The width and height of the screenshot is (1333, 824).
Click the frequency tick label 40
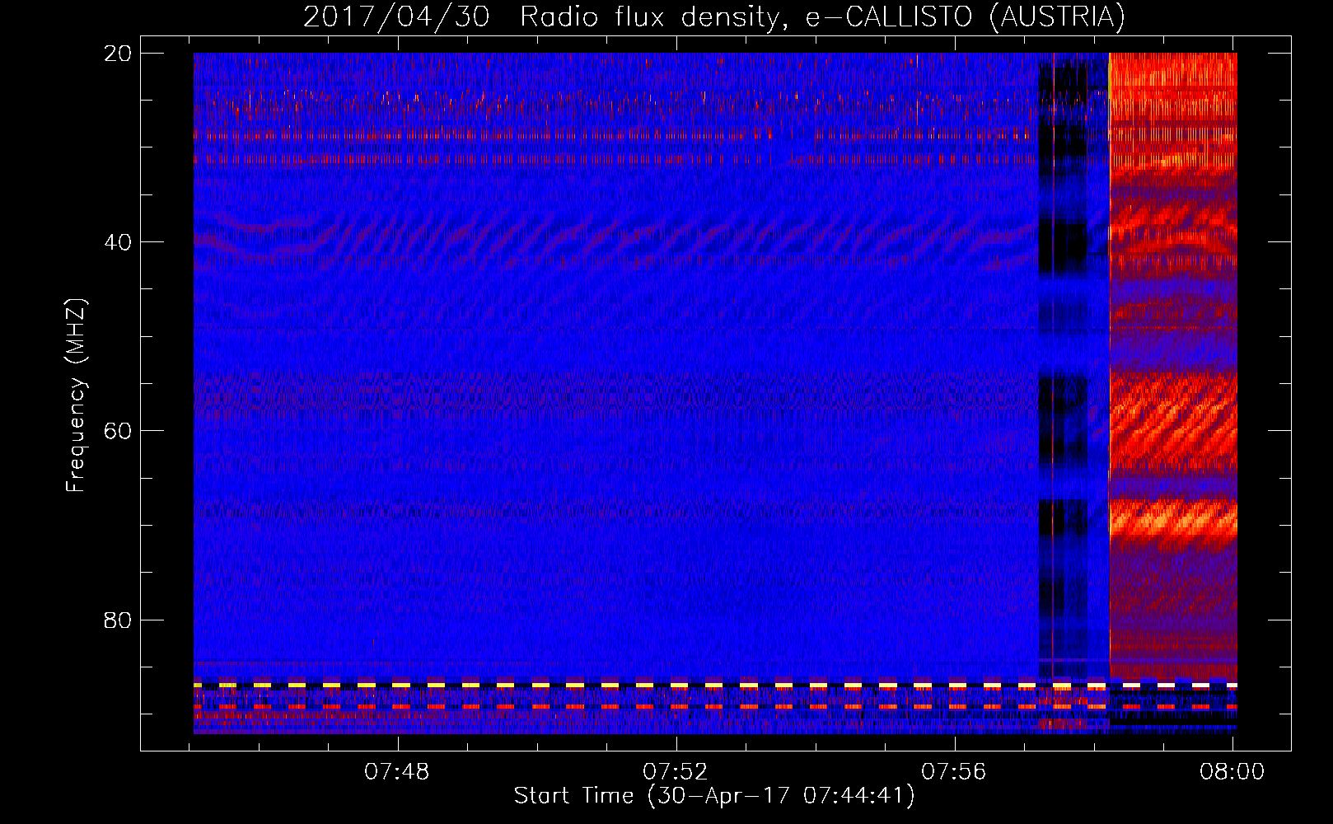118,242
